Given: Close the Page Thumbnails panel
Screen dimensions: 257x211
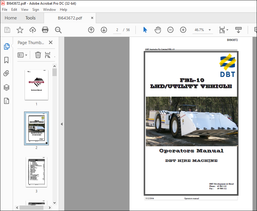Looking at the screenshot, I should (x=51, y=42).
